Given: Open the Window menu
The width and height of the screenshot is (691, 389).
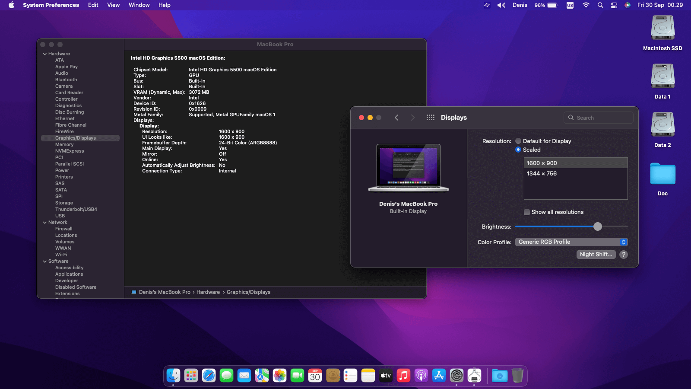Looking at the screenshot, I should [x=139, y=5].
